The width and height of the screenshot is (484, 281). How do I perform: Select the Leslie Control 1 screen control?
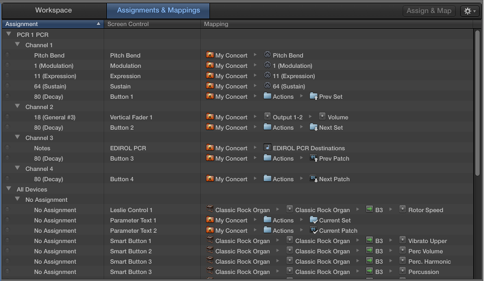coord(131,210)
